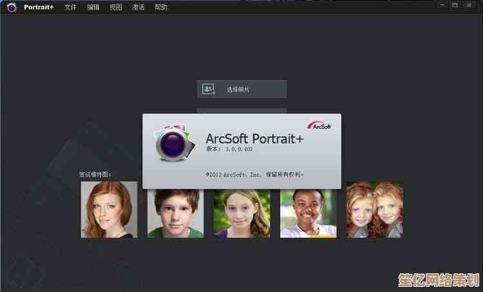Click the ©2013 ArcSoft copyright line
The height and width of the screenshot is (292, 483).
click(254, 174)
